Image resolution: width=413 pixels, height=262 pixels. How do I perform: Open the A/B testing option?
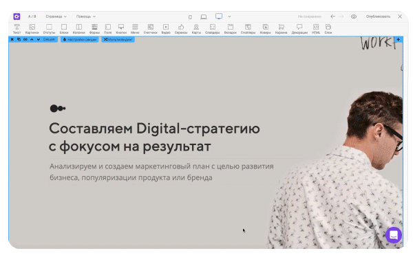coord(32,17)
